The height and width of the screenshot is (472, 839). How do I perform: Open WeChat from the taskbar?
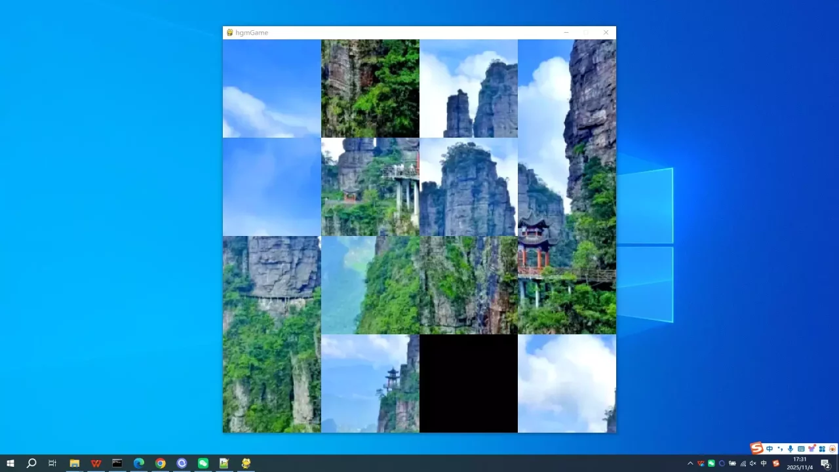tap(203, 463)
